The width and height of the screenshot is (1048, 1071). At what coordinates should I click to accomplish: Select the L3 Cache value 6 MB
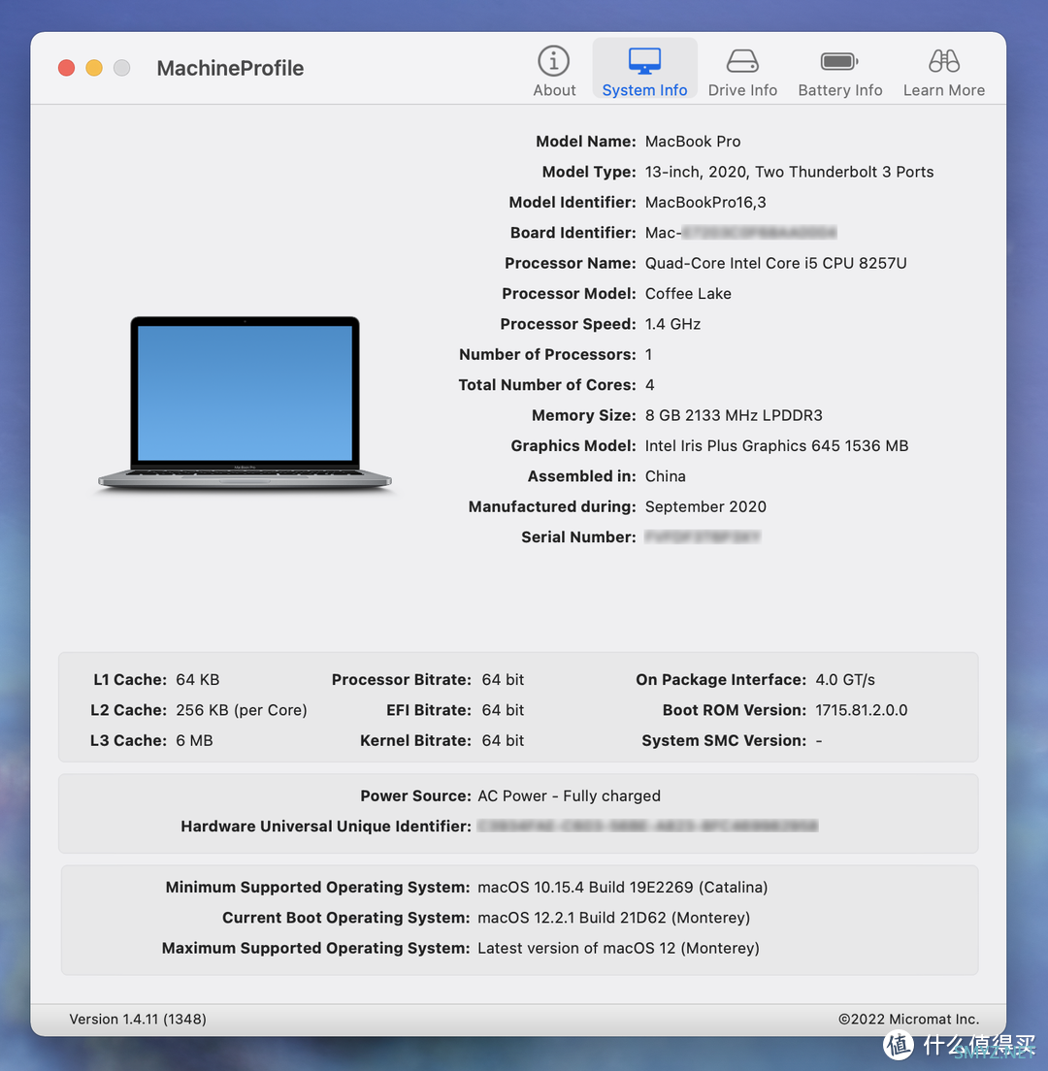tap(194, 740)
